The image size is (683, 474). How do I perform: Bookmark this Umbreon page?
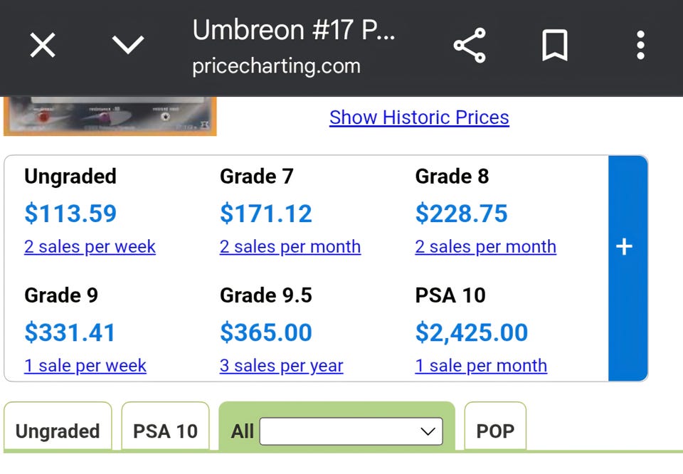point(555,46)
